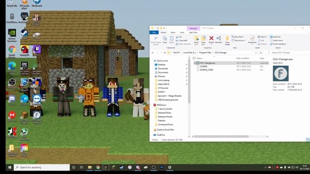310x174 pixels.
Task: Open the File tab
Action: tap(154, 32)
